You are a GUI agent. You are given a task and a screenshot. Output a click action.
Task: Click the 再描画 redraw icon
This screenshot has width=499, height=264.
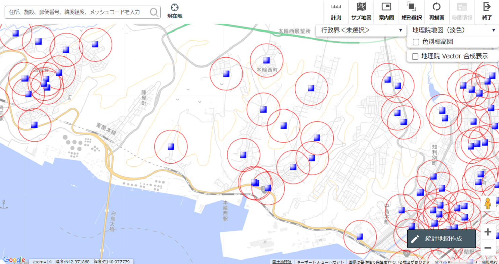tap(436, 7)
